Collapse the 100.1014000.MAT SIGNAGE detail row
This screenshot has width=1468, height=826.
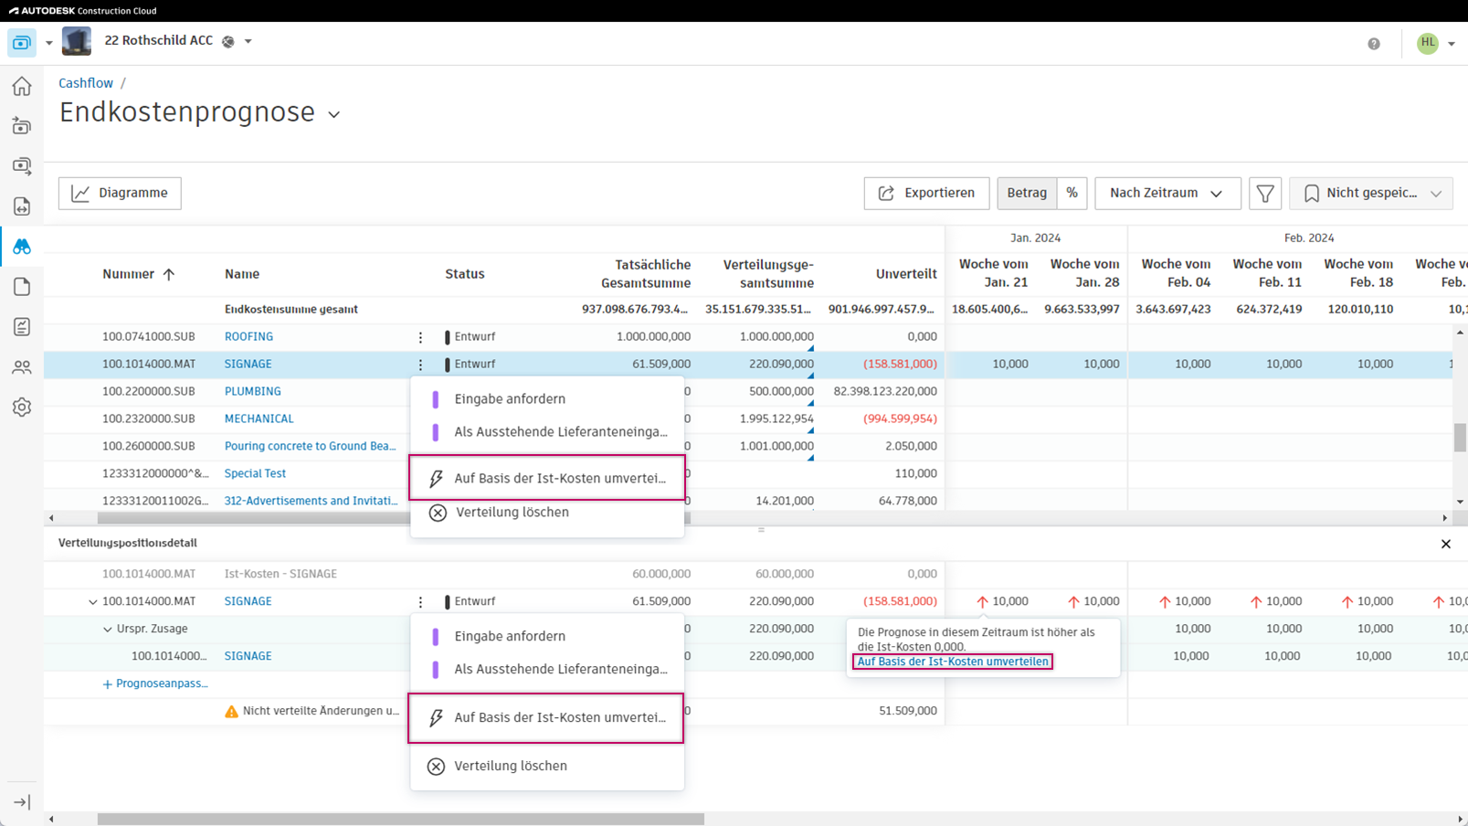92,602
